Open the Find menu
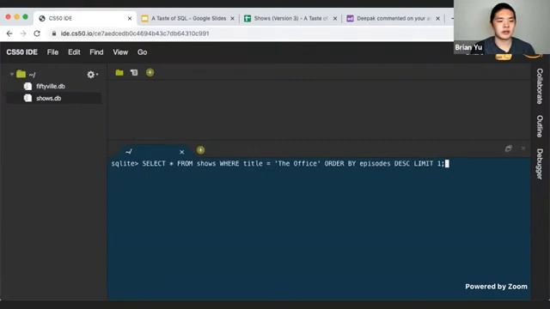This screenshot has width=550, height=309. pyautogui.click(x=96, y=52)
